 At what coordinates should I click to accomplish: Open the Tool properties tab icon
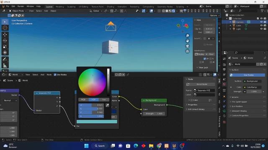point(224,59)
